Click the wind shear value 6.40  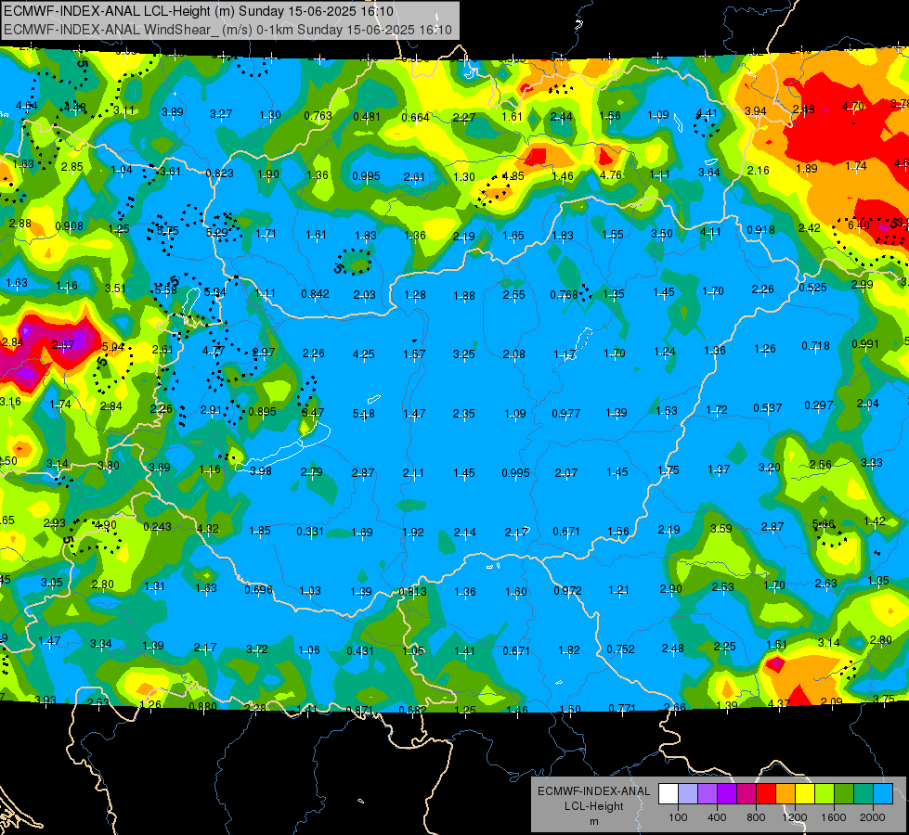(x=859, y=225)
